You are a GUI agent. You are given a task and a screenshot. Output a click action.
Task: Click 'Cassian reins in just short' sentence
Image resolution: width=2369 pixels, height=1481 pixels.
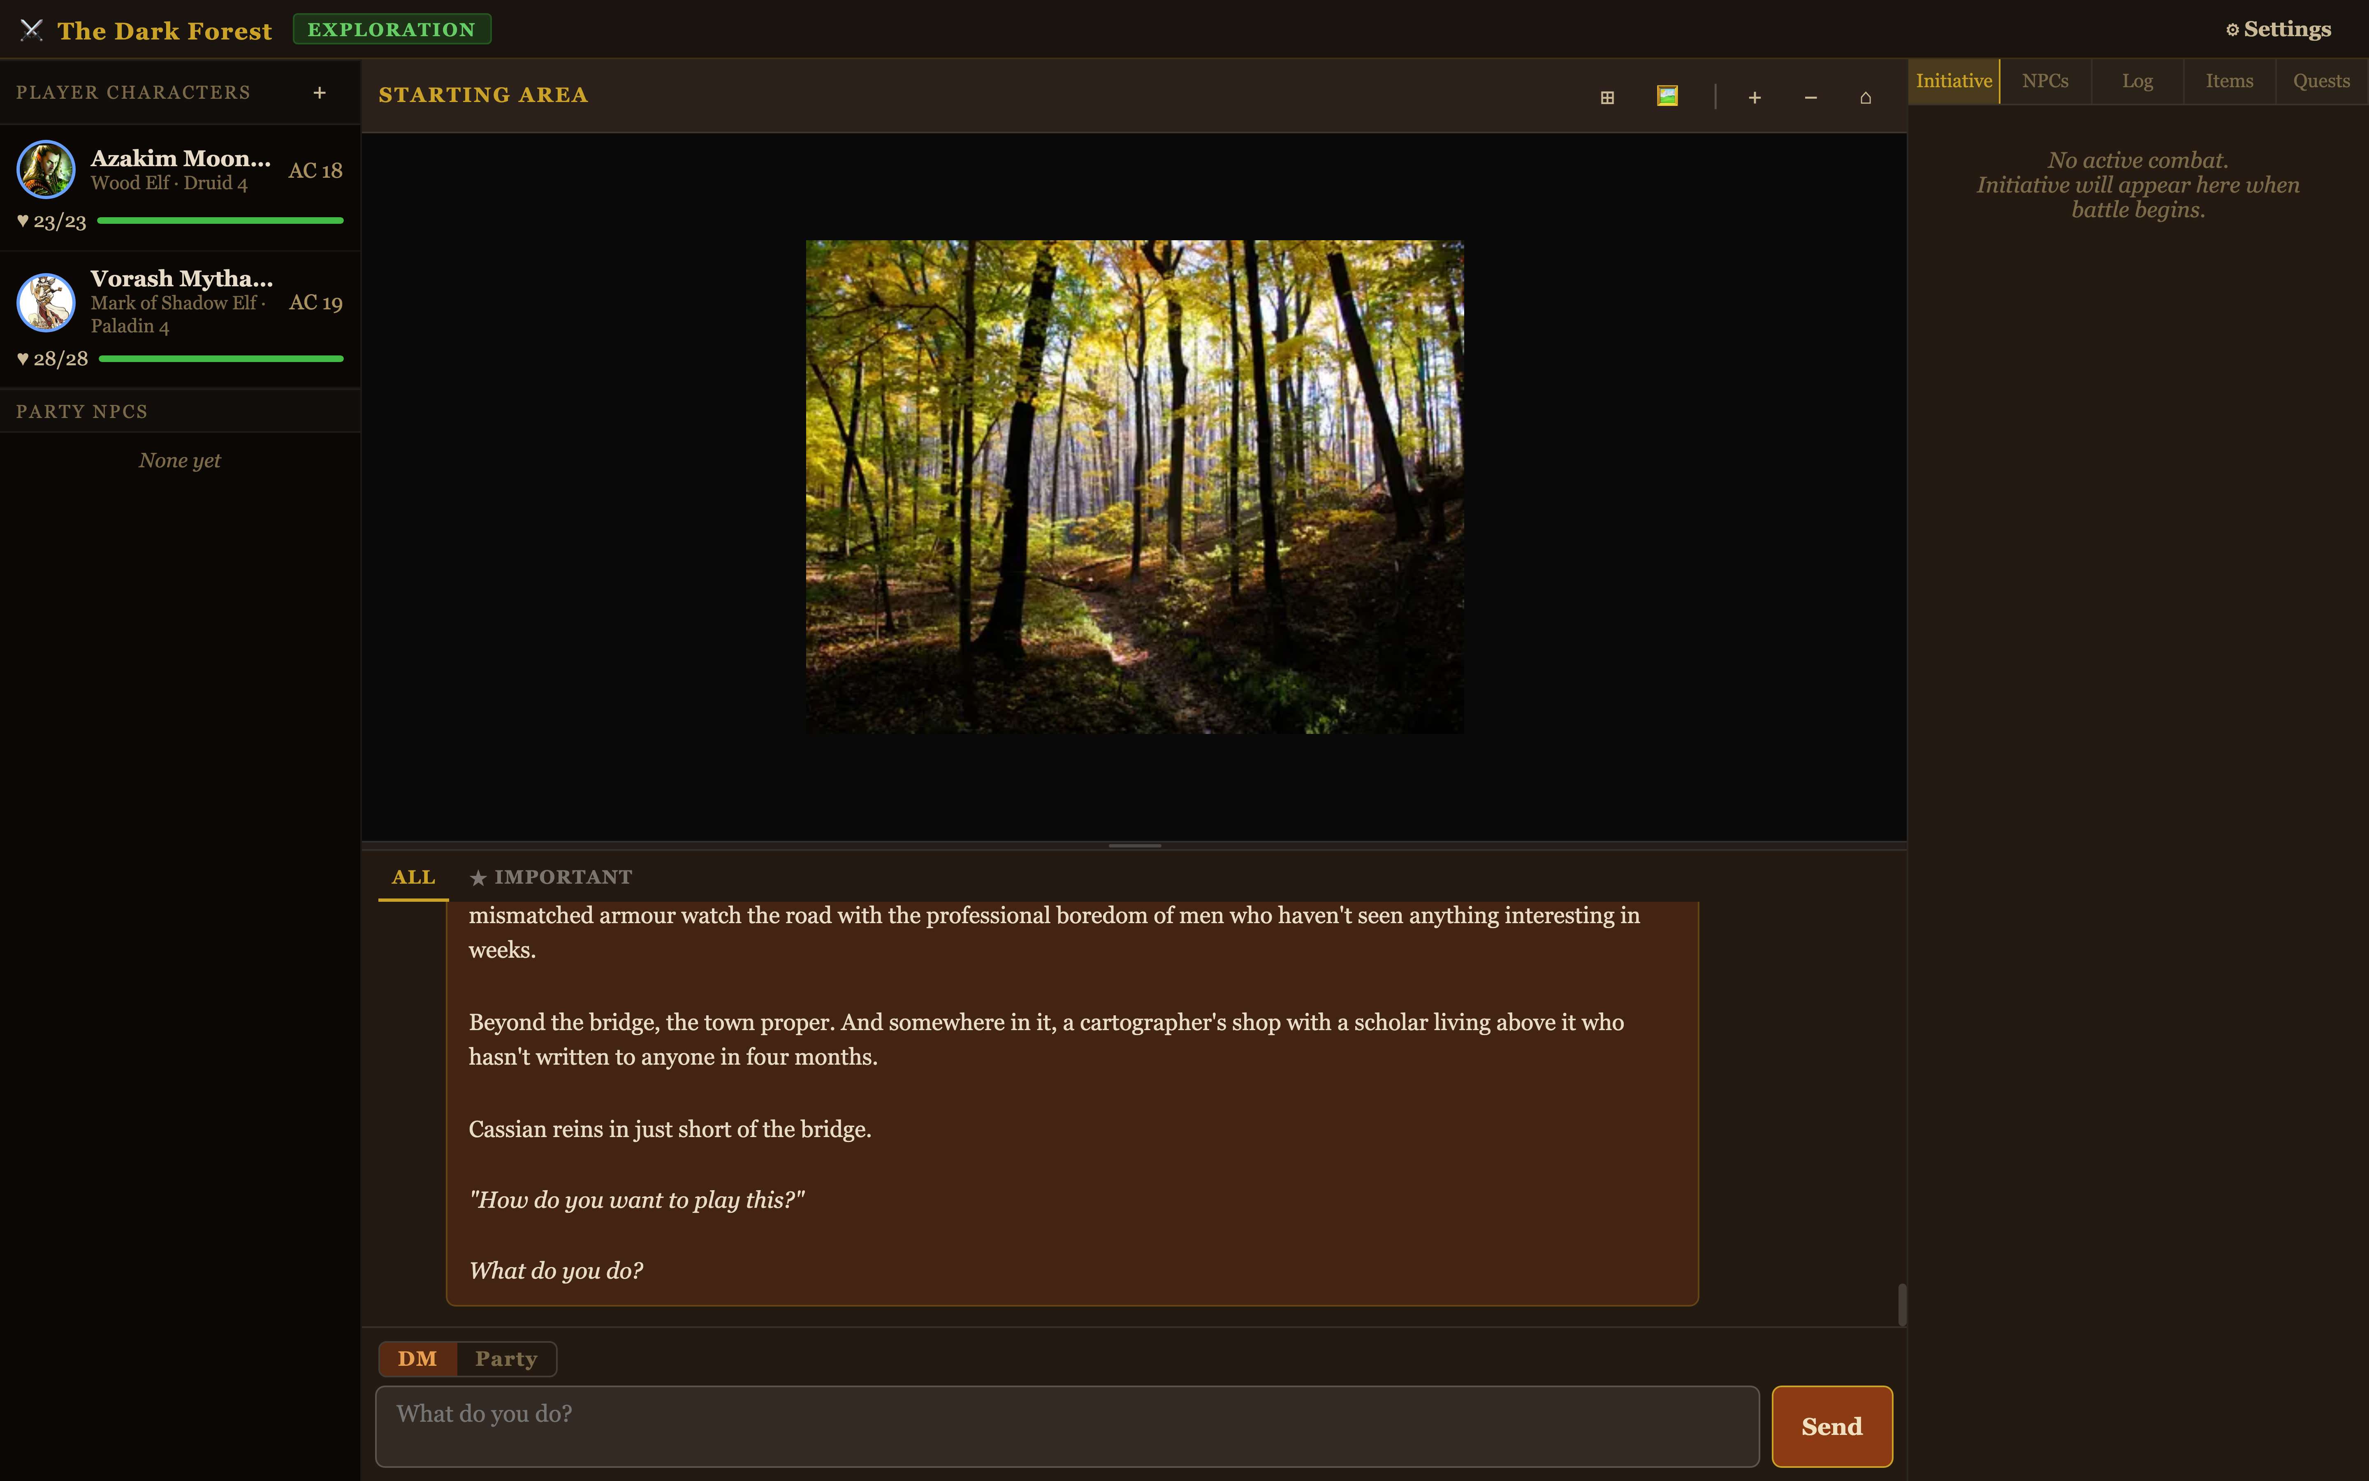click(x=670, y=1129)
